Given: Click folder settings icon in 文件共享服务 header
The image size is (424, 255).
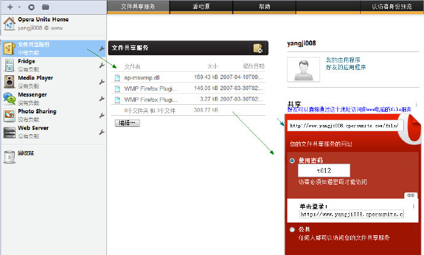Looking at the screenshot, I should [x=257, y=48].
